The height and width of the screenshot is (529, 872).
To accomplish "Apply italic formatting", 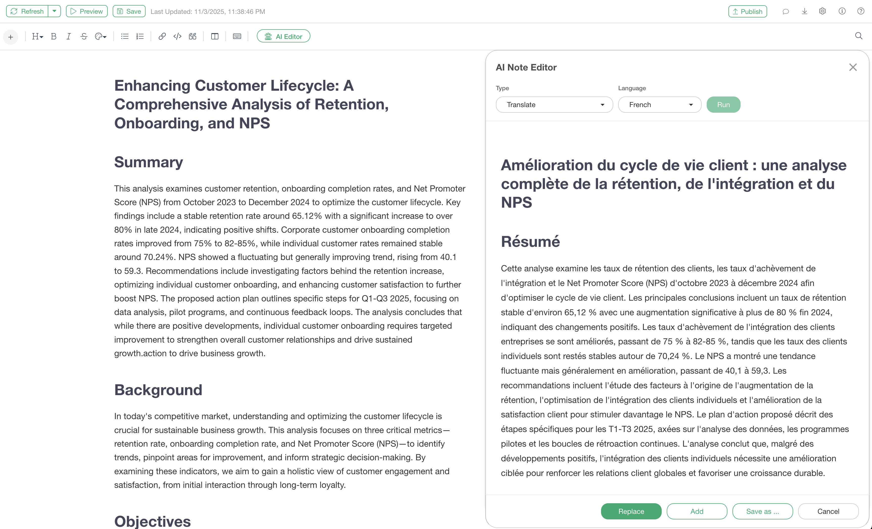I will click(69, 36).
